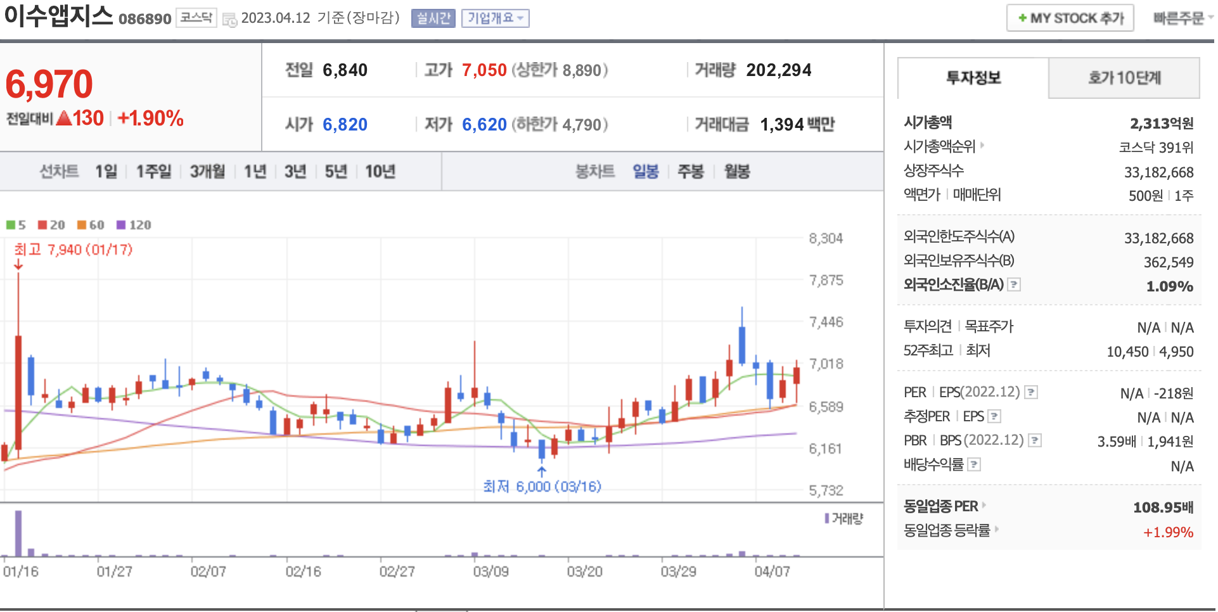Click the 최저 6,000 (03/16) chart marker
The image size is (1218, 612).
[x=542, y=486]
